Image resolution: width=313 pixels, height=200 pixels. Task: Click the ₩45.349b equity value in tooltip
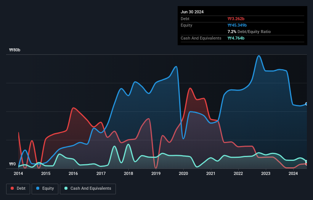click(237, 25)
